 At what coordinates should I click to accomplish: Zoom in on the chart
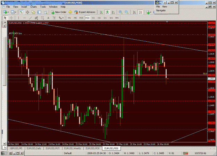(x=120, y=12)
